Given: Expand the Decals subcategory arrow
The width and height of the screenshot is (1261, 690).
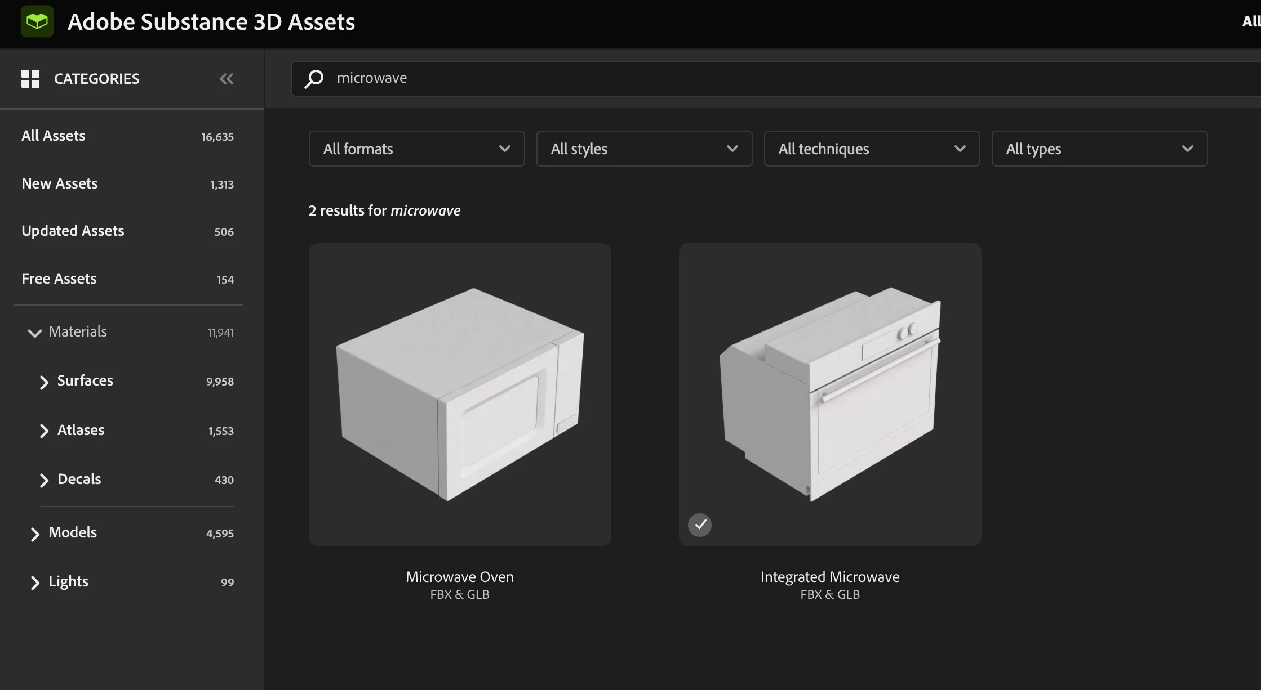Looking at the screenshot, I should [44, 480].
